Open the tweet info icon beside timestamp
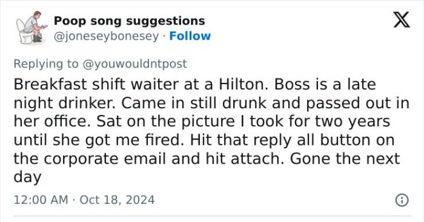The width and height of the screenshot is (424, 222). 402,200
